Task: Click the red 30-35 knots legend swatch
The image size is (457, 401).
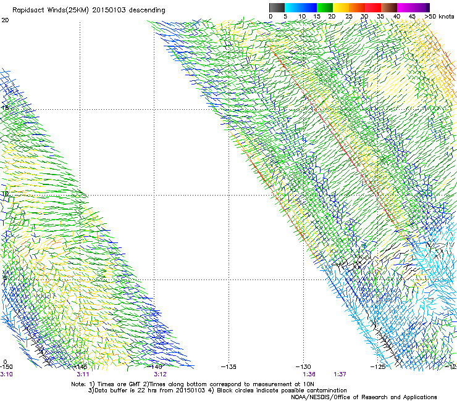Action: point(373,7)
